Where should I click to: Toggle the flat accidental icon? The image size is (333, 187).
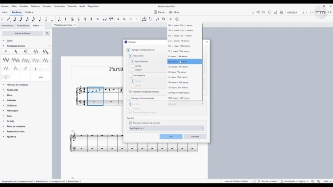[79, 19]
